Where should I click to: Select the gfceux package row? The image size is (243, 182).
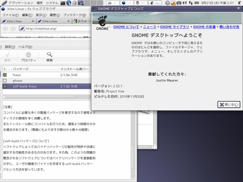(47, 81)
